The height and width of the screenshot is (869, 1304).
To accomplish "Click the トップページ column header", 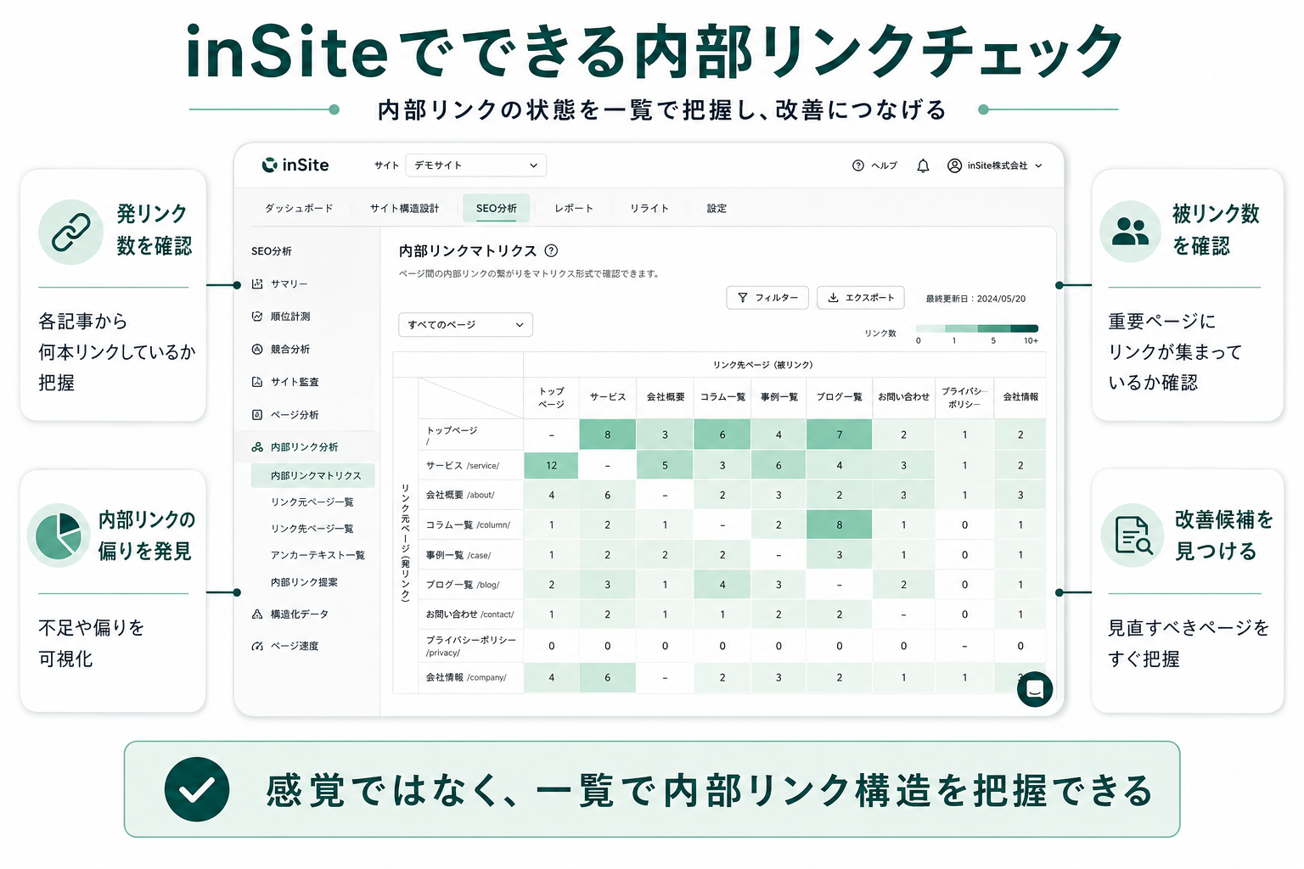I will coord(552,397).
